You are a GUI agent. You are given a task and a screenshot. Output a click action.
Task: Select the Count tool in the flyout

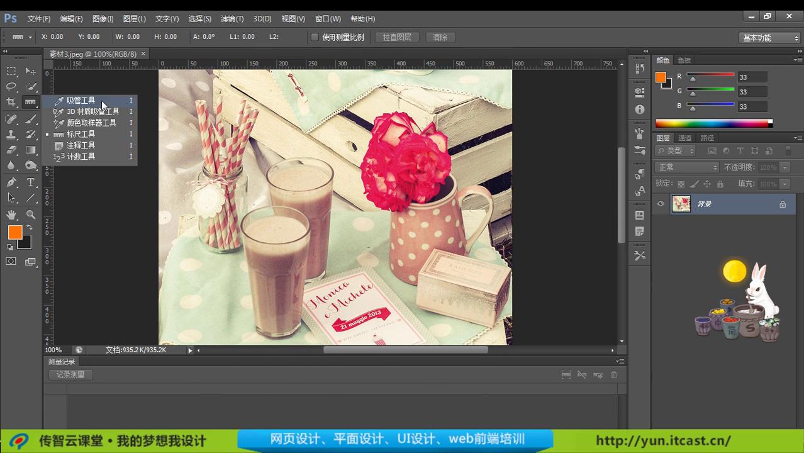pyautogui.click(x=81, y=156)
